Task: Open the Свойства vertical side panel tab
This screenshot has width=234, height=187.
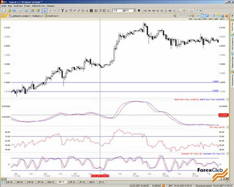Action: [232, 25]
